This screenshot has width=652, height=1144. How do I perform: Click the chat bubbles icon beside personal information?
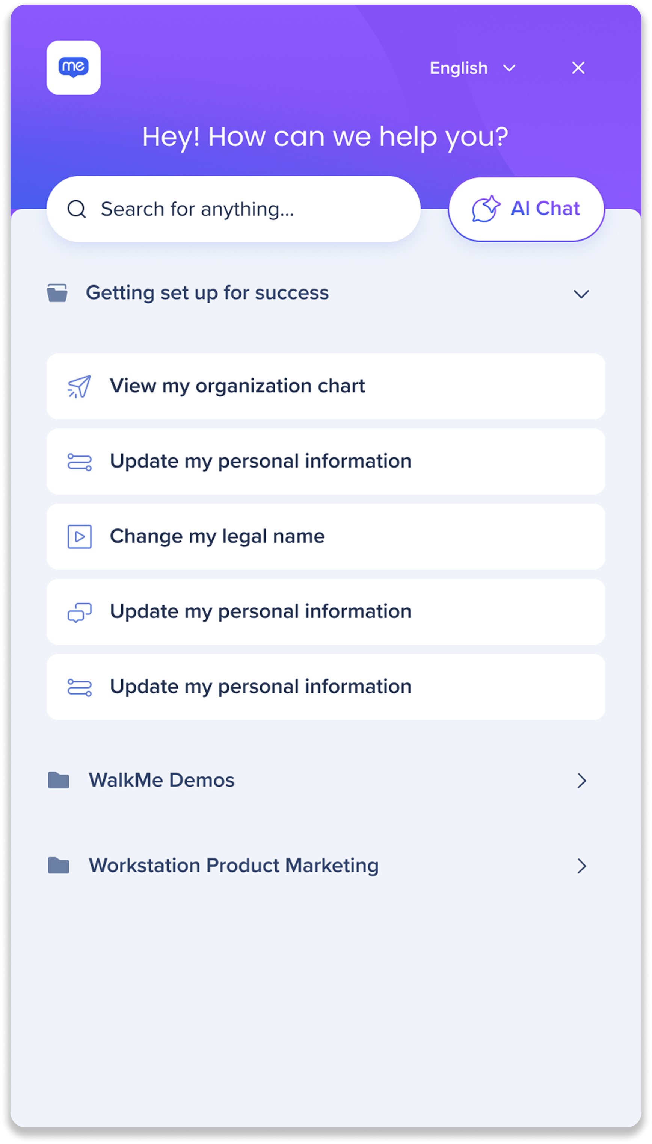pos(80,612)
